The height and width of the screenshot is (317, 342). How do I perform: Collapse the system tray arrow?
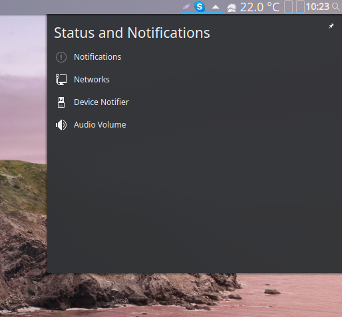[216, 7]
